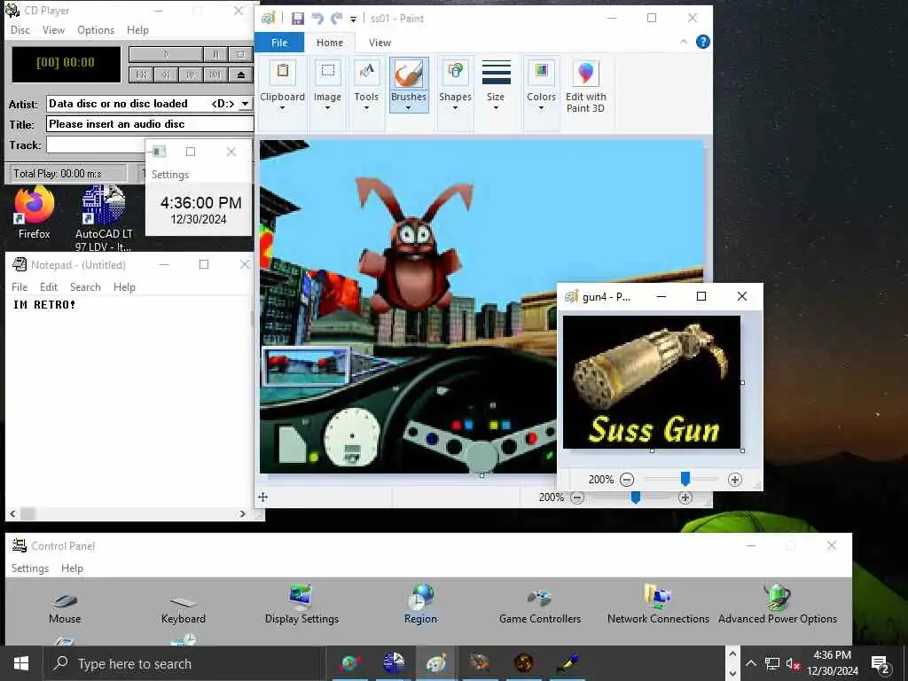
Task: Click the rewind button in CD Player
Action: (x=166, y=74)
